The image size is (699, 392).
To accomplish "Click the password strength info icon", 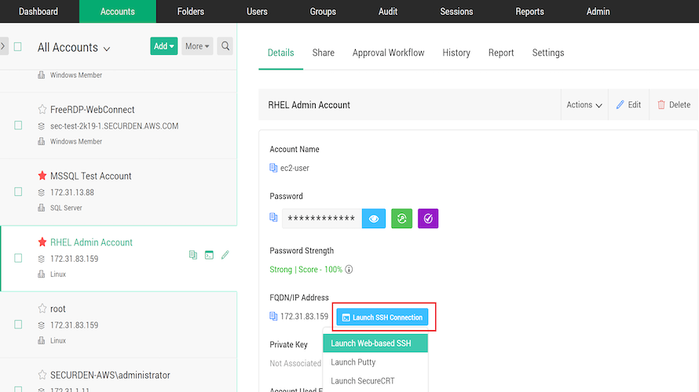I will (x=349, y=270).
